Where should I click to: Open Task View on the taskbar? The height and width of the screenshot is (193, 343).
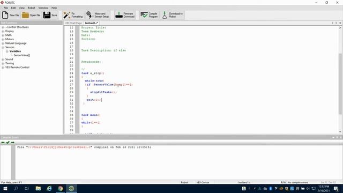(x=27, y=188)
